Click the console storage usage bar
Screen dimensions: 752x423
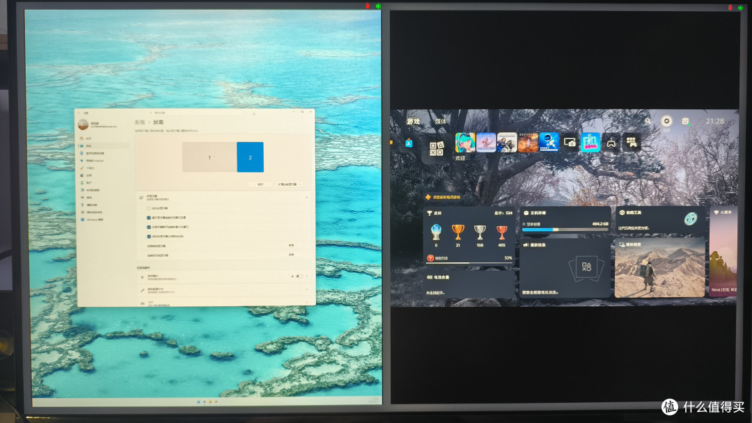(x=565, y=230)
